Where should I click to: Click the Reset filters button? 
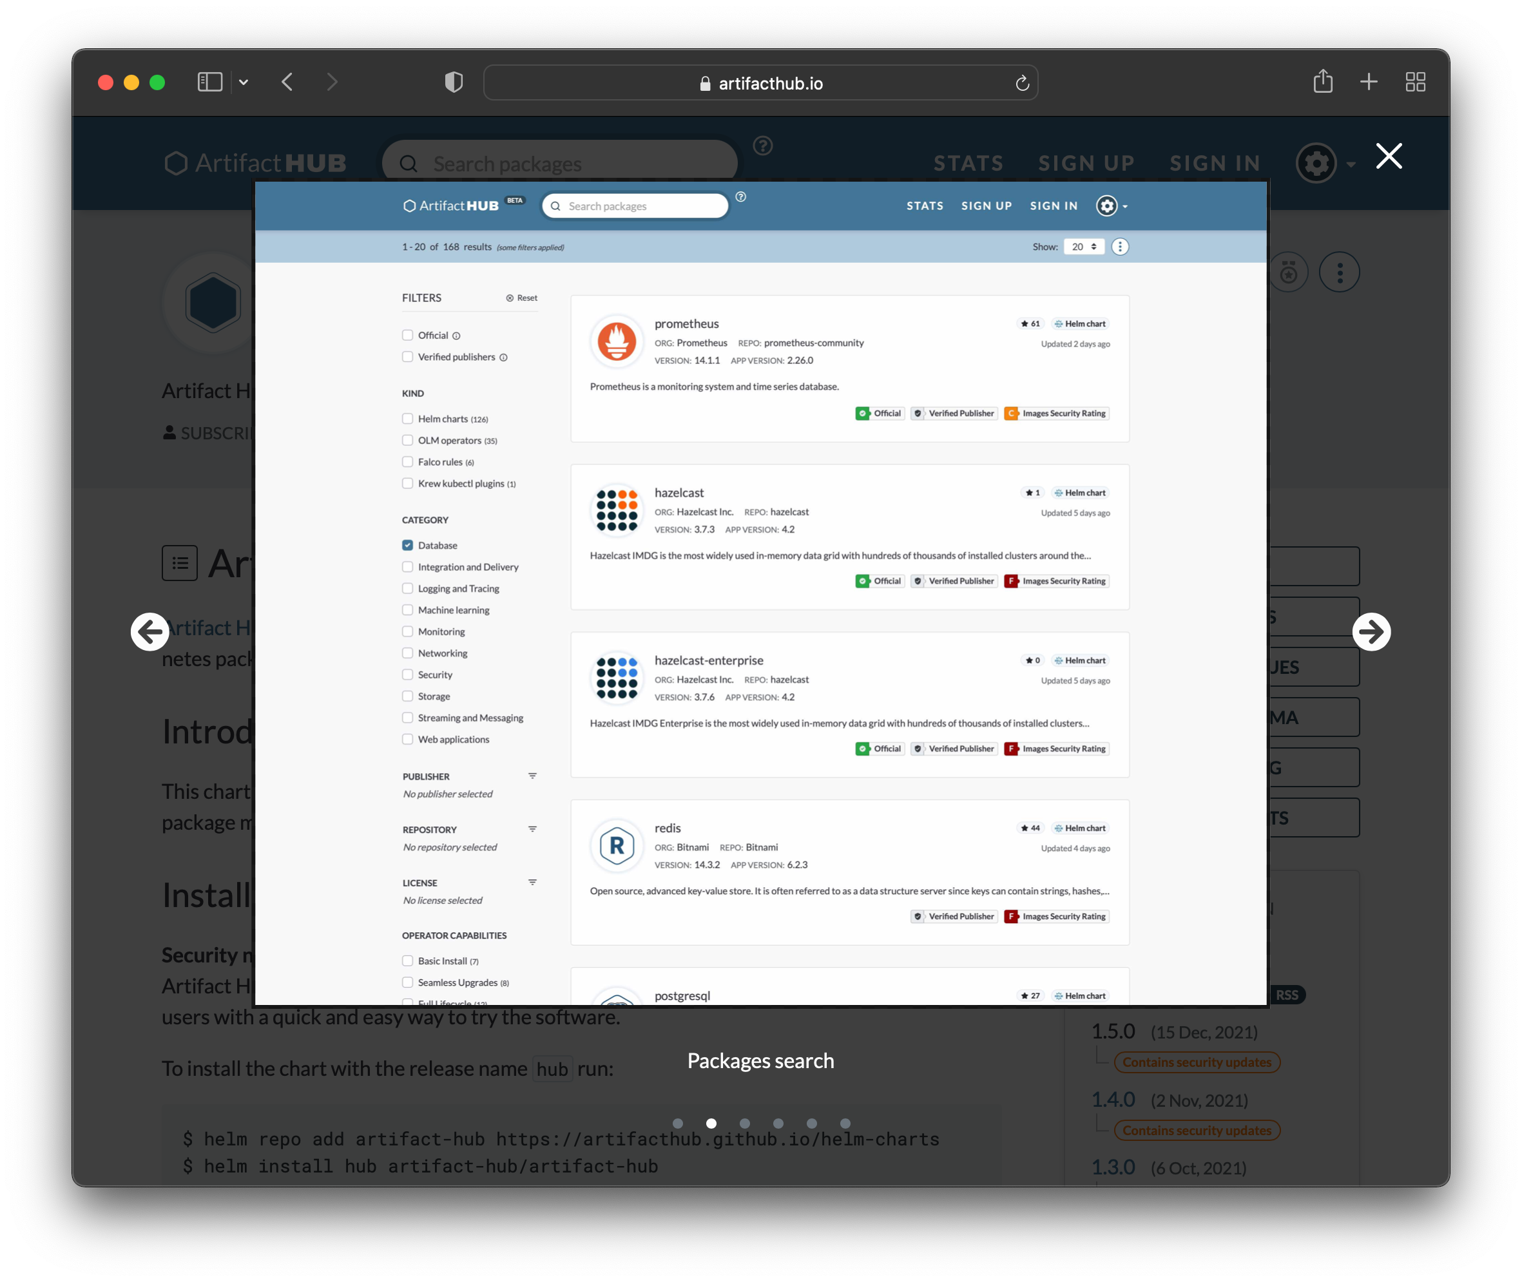[x=521, y=296]
